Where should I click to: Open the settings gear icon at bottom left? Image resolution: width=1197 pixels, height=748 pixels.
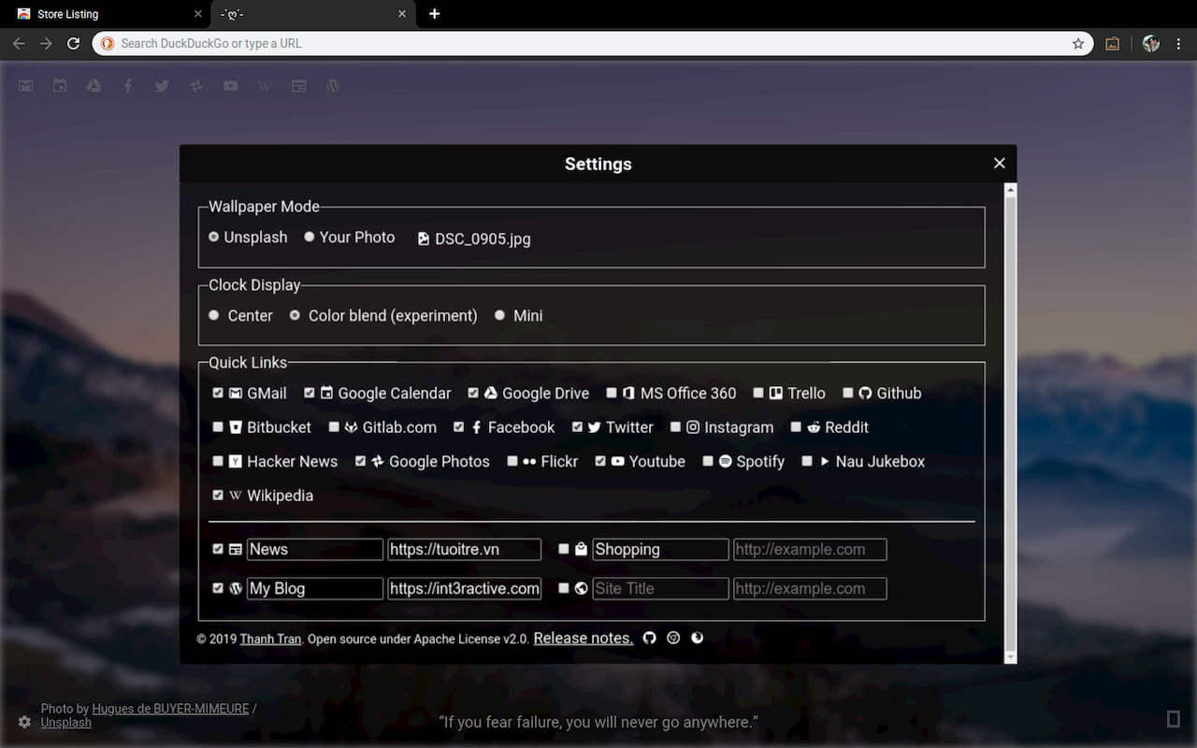point(24,722)
